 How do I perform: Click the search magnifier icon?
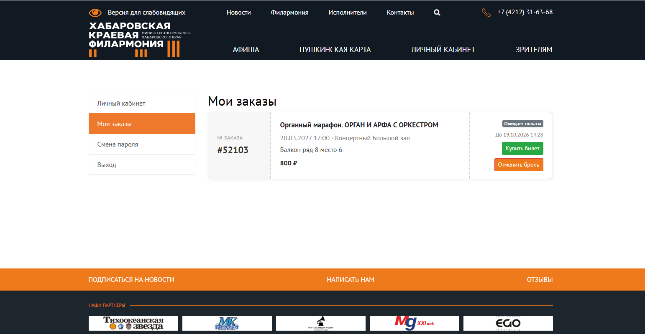tap(437, 13)
